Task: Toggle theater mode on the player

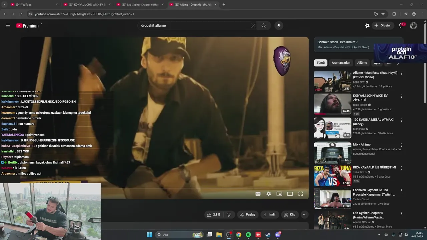Action: pyautogui.click(x=290, y=194)
